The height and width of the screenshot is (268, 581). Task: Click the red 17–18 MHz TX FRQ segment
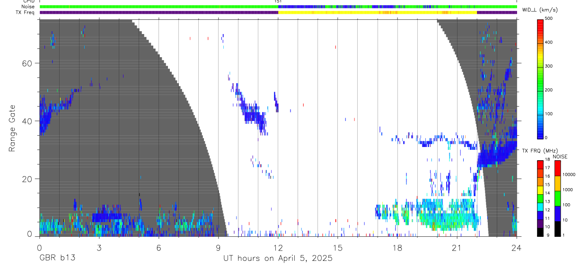[x=540, y=164]
